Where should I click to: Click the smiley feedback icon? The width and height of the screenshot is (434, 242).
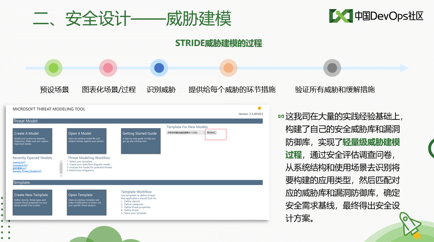point(259,108)
